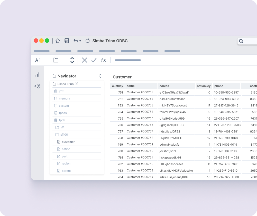Viewport: 257px width, 216px height.
Task: Confirm the cell entry with the checkmark
Action: (x=94, y=60)
